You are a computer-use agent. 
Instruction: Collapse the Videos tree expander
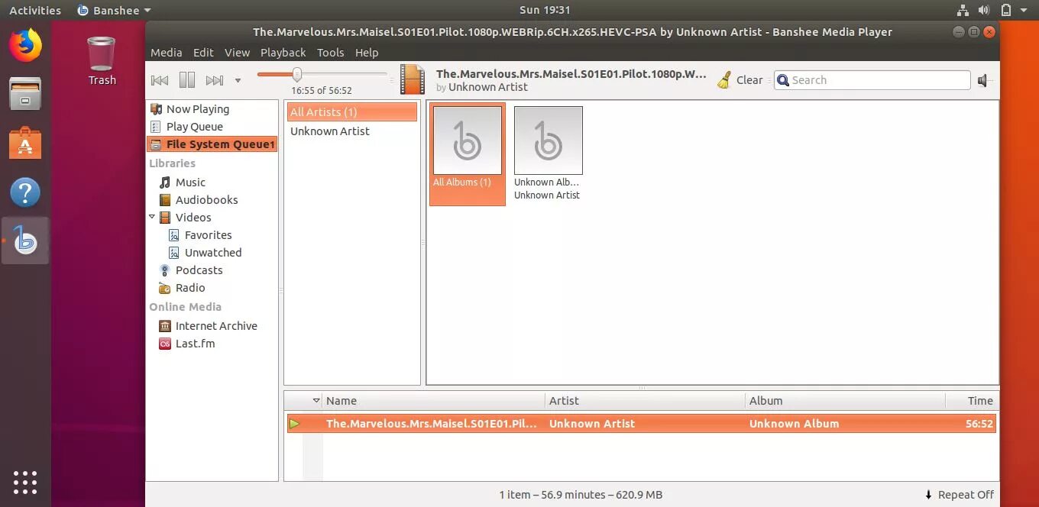[x=153, y=217]
